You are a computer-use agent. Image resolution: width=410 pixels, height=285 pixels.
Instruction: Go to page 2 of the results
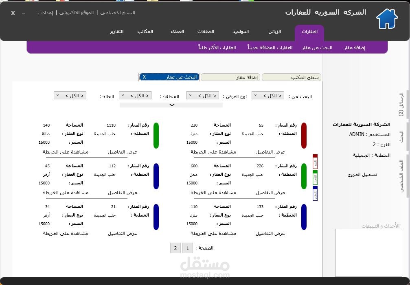[x=175, y=248]
